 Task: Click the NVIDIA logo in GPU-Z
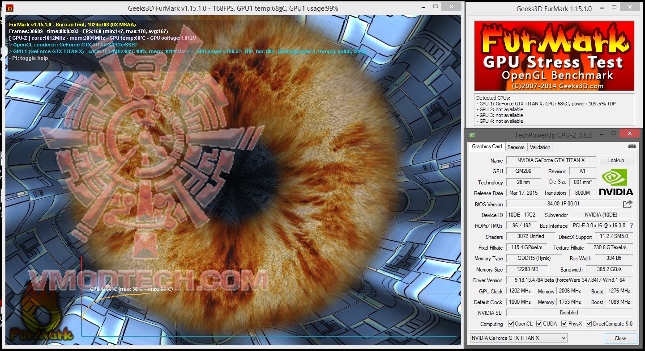[x=616, y=182]
